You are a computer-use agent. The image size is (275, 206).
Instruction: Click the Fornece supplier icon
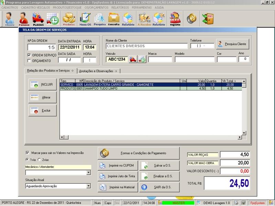23,19
